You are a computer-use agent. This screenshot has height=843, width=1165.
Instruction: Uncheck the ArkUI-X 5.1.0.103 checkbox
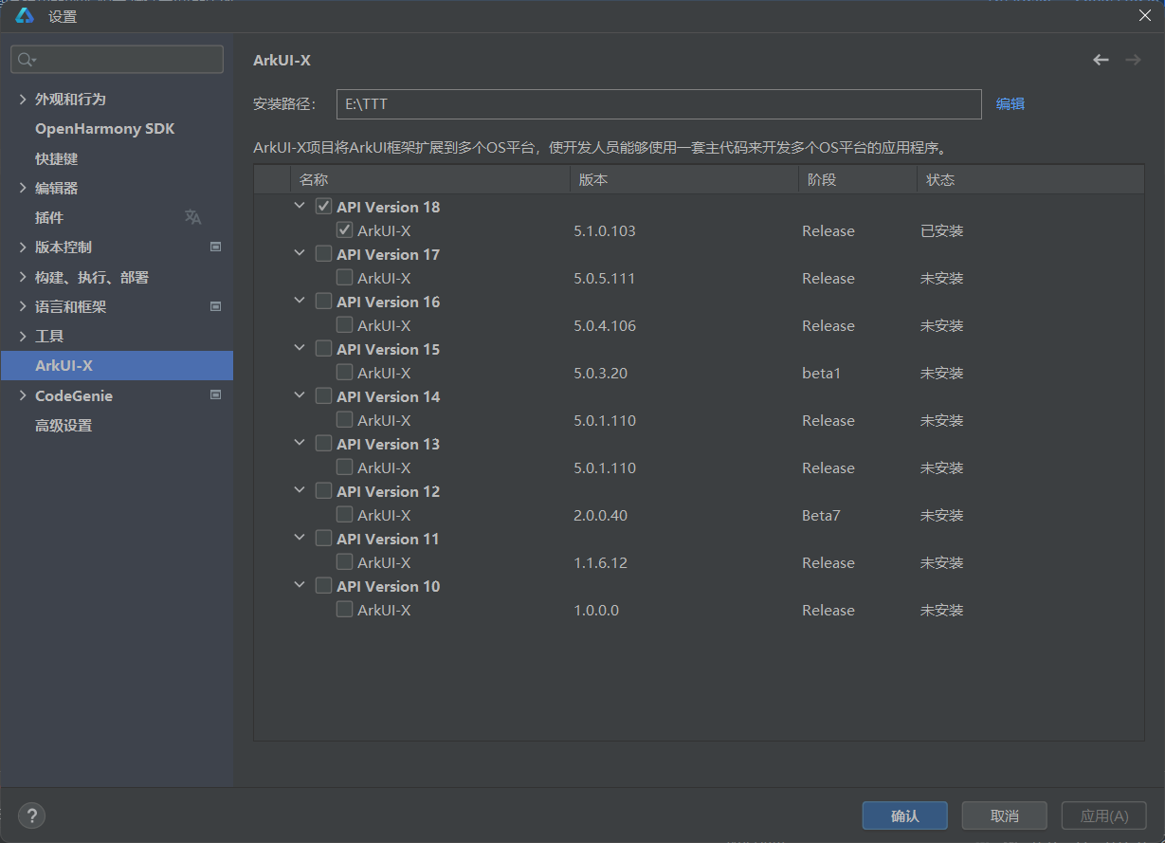coord(345,230)
